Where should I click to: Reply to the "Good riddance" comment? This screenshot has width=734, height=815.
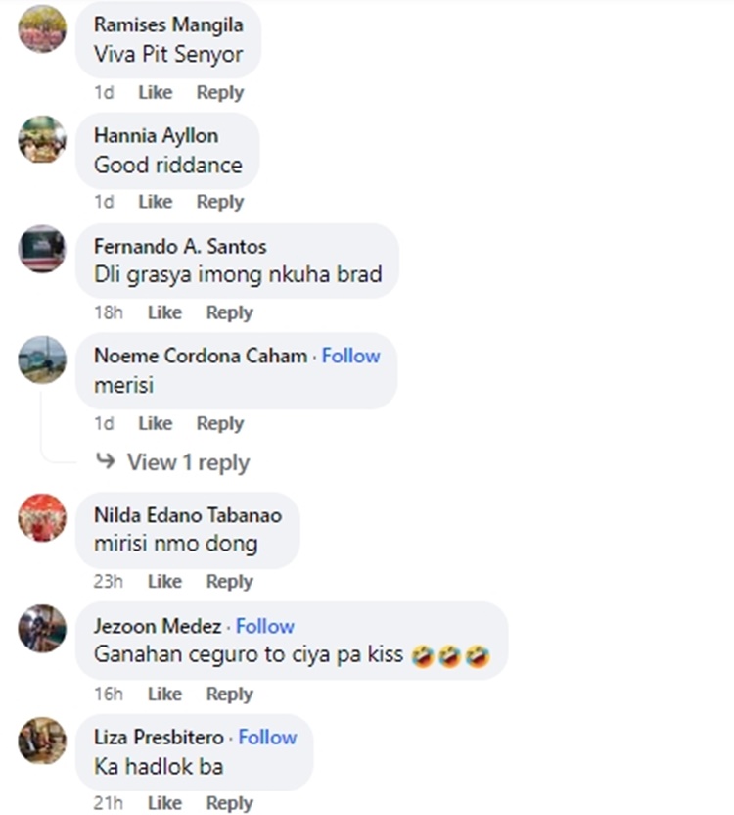[x=219, y=202]
